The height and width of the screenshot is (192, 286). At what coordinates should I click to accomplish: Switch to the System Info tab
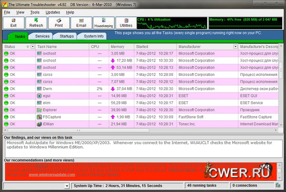coord(93,36)
